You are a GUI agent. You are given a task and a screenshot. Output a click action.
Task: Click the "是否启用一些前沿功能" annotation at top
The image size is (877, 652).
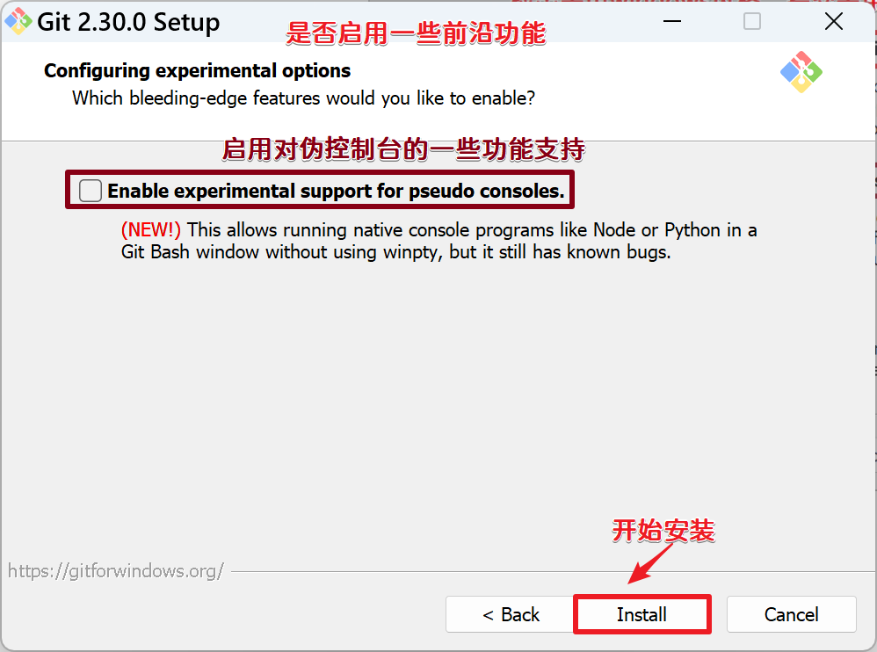(416, 33)
